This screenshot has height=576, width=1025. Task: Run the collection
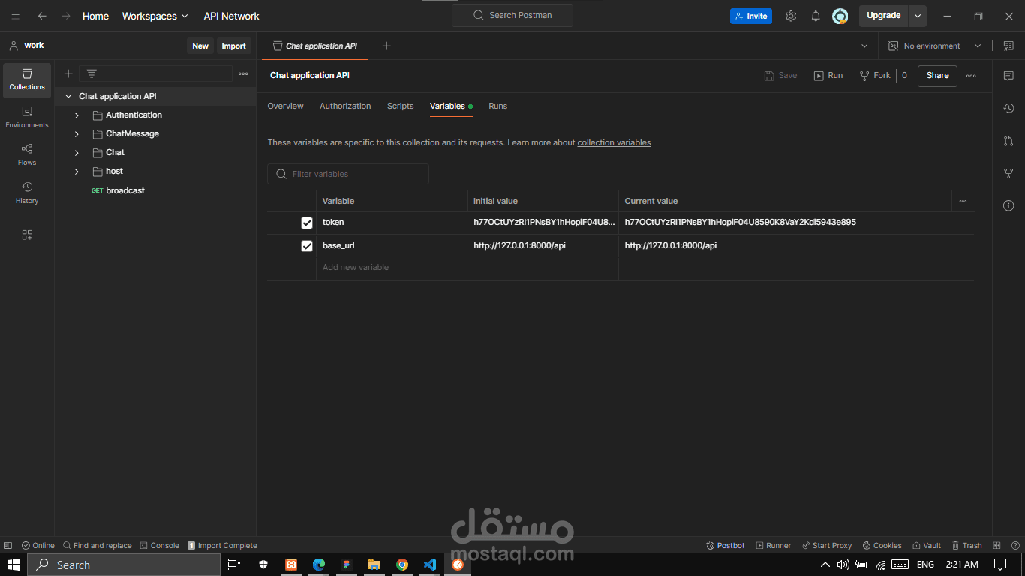828,76
